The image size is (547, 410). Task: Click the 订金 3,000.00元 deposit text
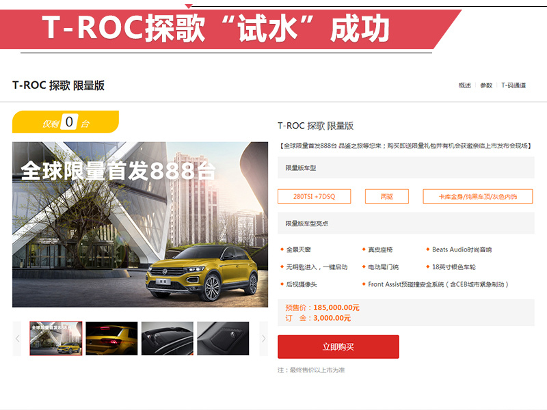click(x=318, y=318)
